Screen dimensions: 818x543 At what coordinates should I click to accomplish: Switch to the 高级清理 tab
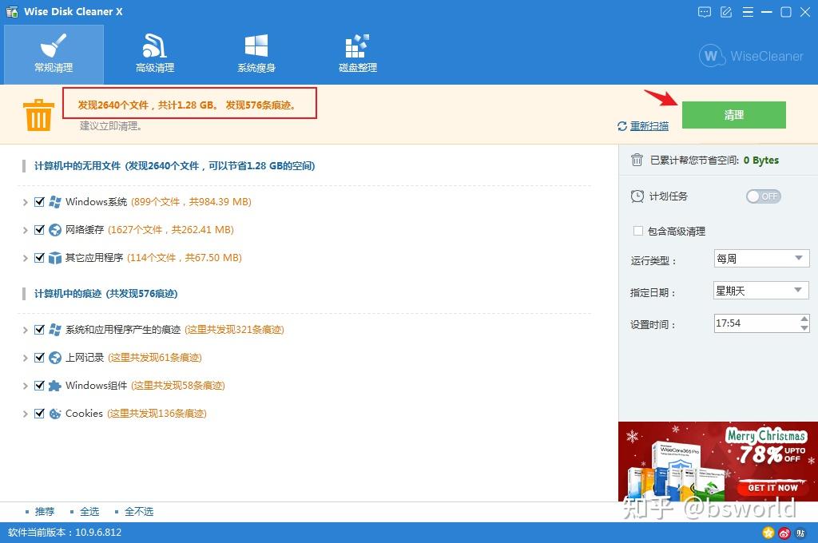[155, 52]
